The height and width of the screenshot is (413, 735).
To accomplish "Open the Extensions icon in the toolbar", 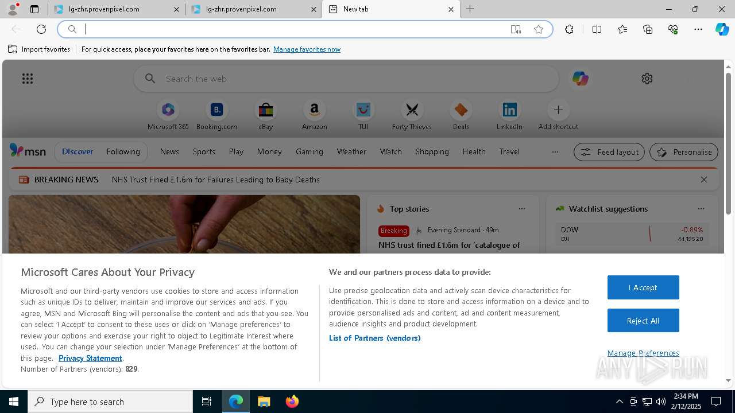I will click(569, 29).
